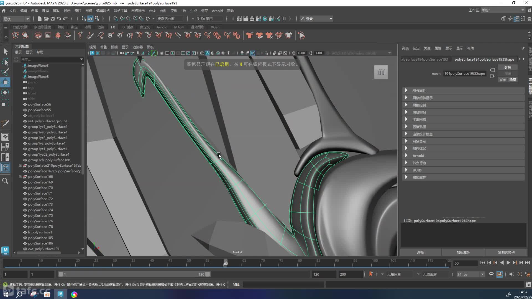Activate the Paint selection tool
This screenshot has height=299, width=532.
(x=5, y=72)
